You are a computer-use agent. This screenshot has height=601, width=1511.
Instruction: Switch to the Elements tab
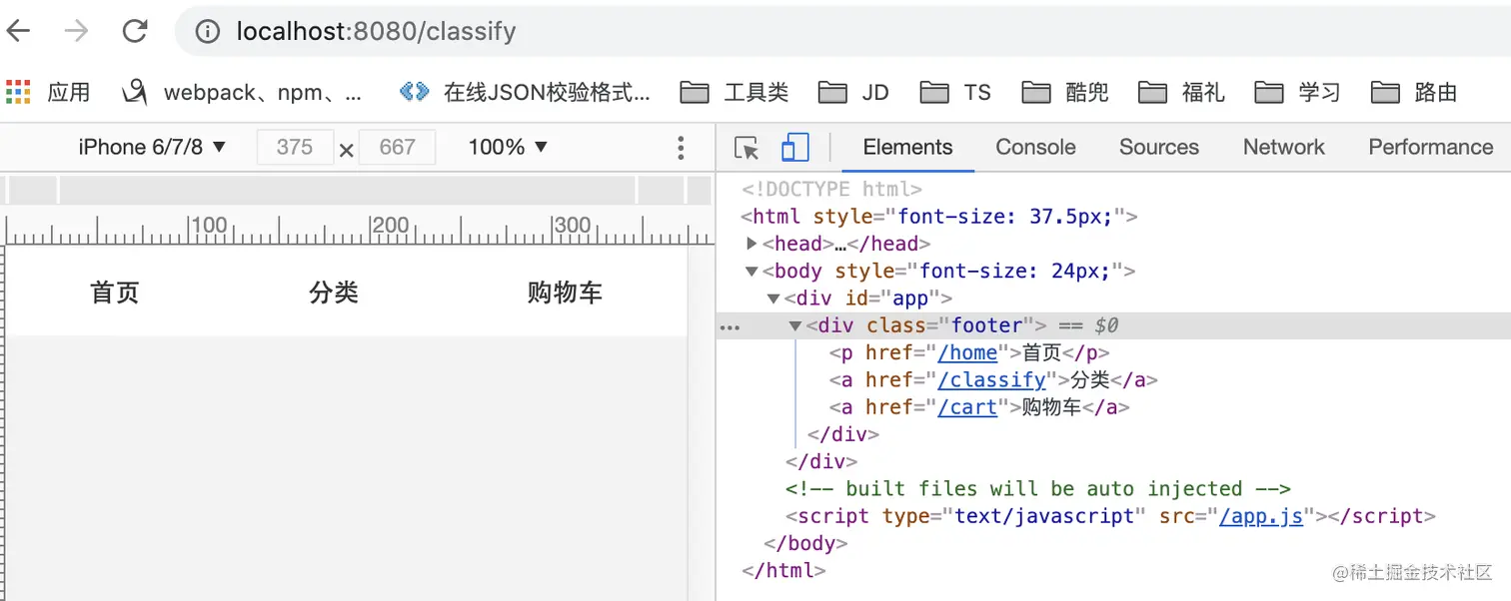907,147
